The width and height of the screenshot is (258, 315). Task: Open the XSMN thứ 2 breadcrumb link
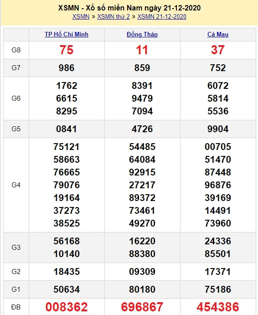coord(114,16)
